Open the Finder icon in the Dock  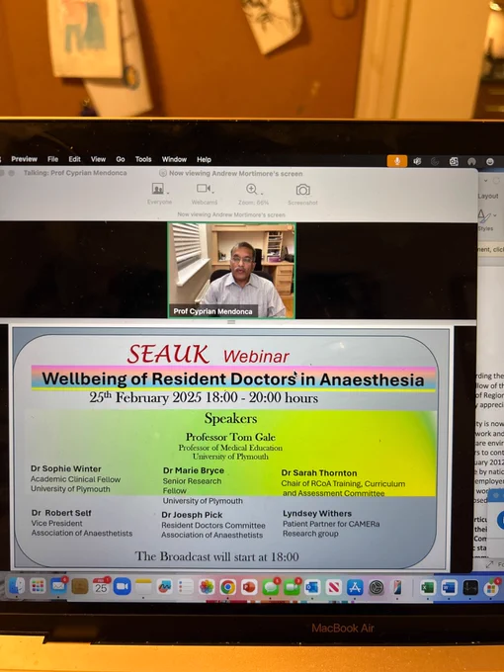click(x=16, y=586)
